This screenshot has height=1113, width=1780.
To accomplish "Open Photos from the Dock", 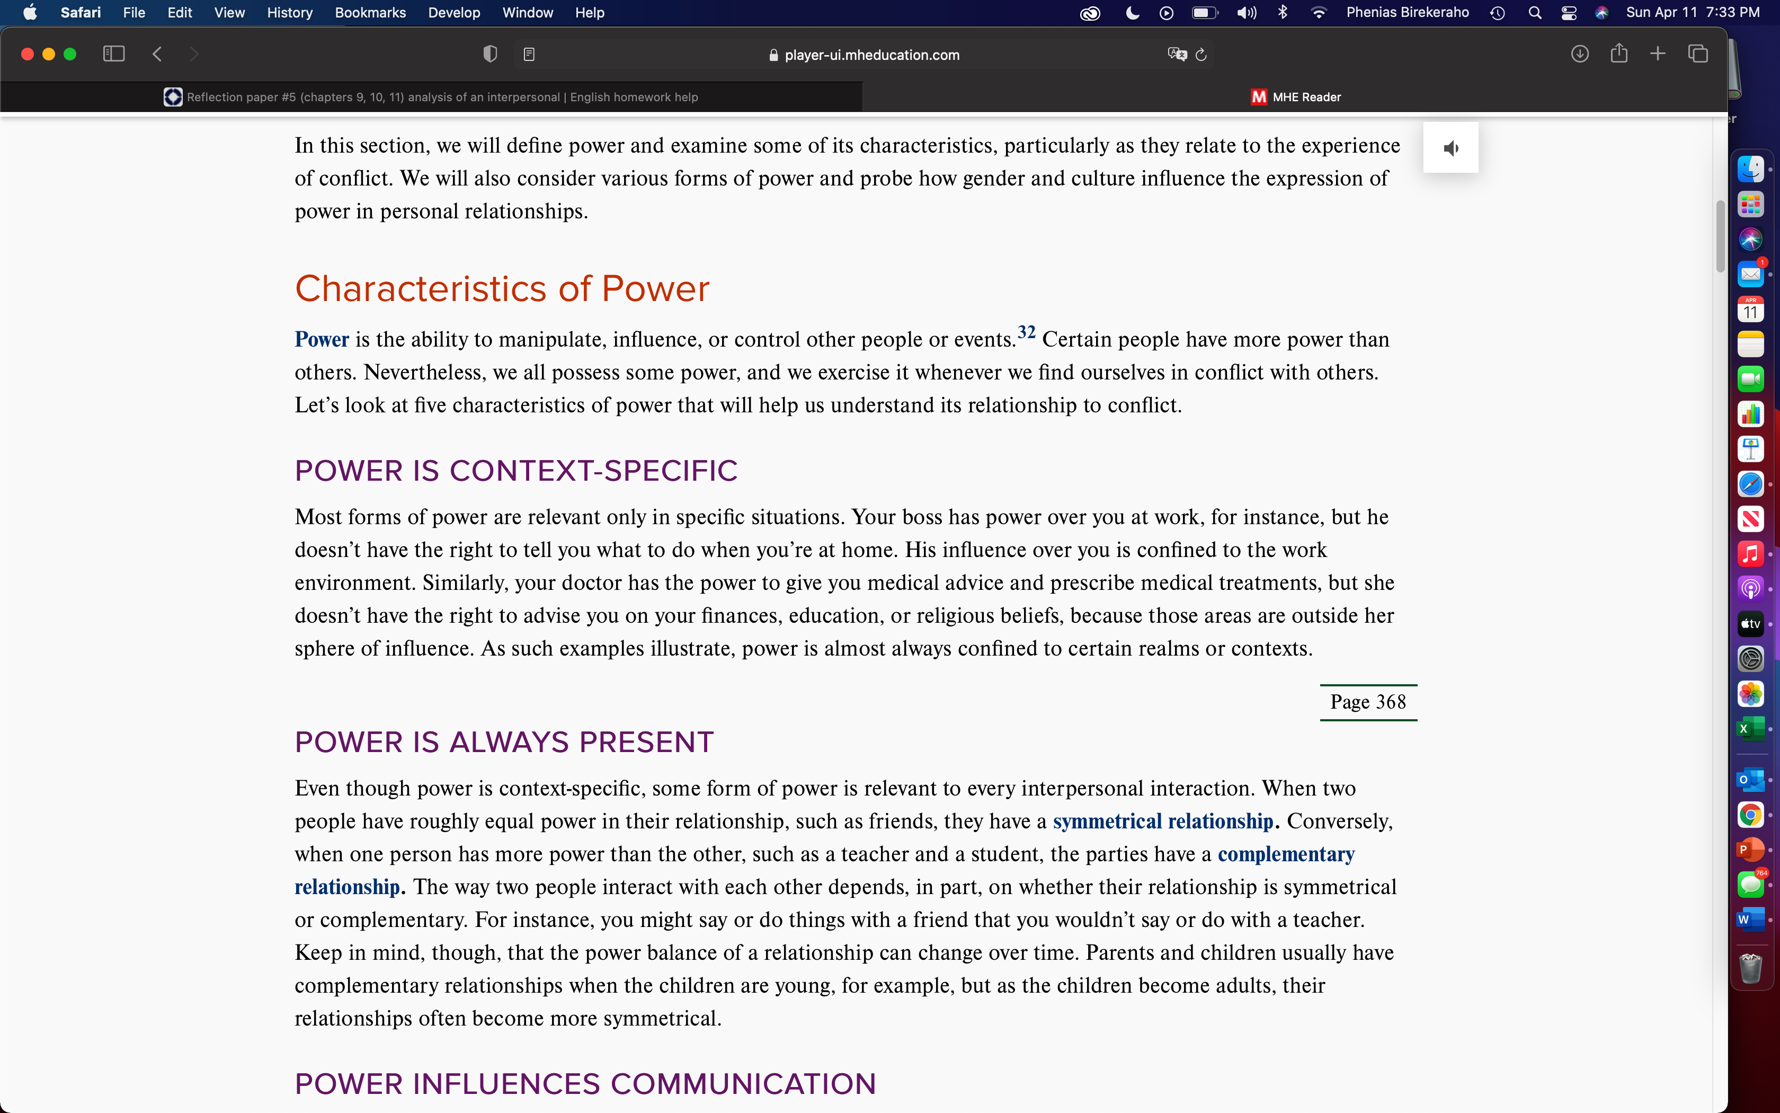I will (1750, 693).
